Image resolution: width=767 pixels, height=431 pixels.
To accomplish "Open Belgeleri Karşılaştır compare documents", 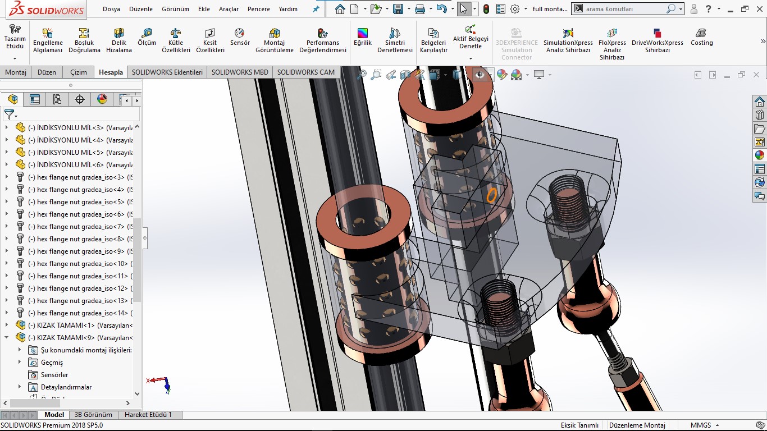I will (433, 40).
